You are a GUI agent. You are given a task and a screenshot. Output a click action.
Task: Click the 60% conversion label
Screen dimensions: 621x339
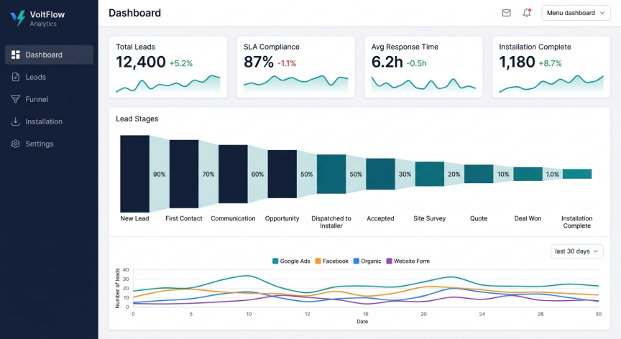(257, 174)
